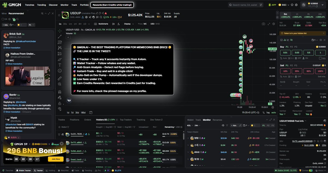The image size is (328, 173).
Task: Enable the magnet snapping tool
Action: point(60,92)
